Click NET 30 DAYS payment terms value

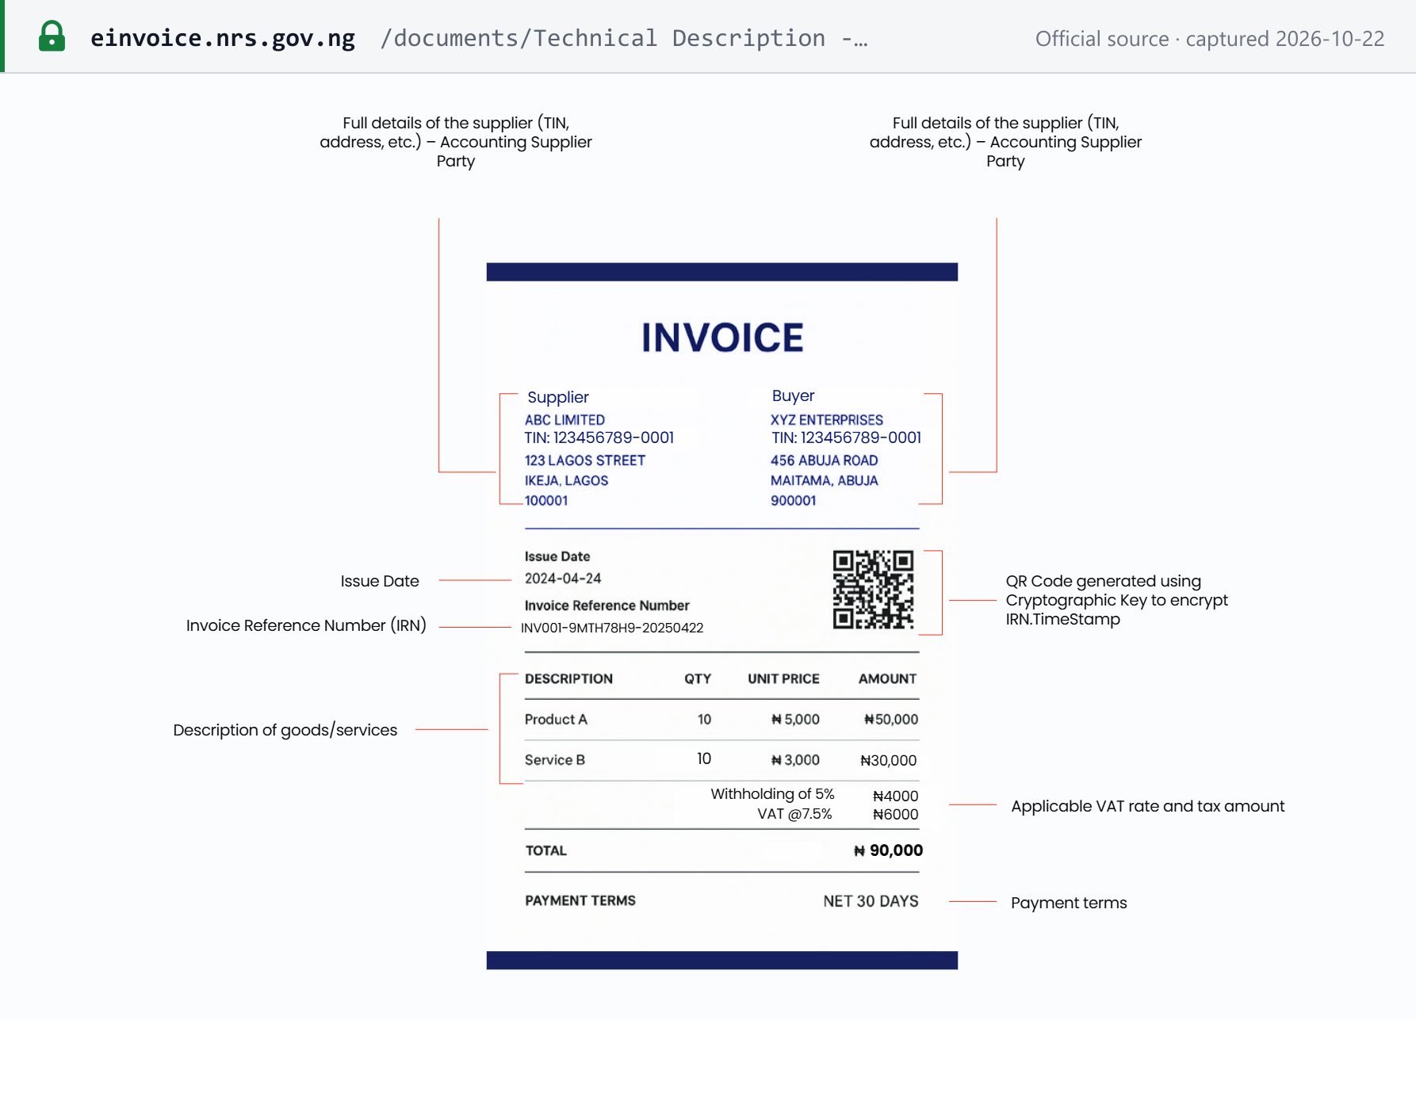click(871, 901)
